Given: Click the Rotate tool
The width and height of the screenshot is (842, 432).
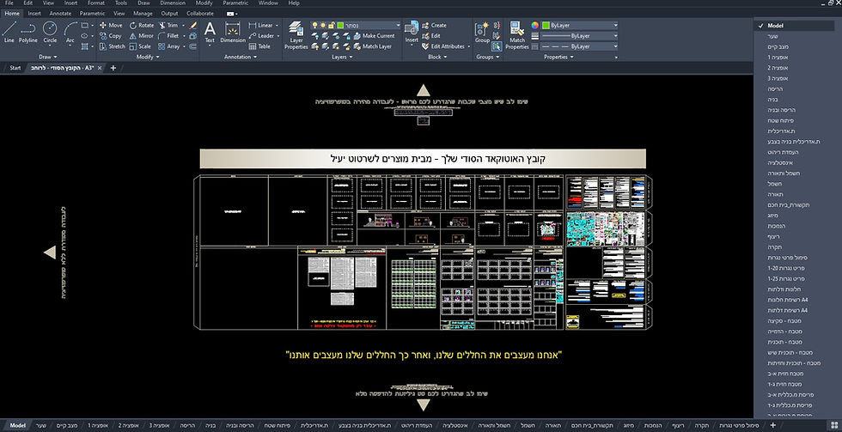Looking at the screenshot, I should click(x=142, y=25).
